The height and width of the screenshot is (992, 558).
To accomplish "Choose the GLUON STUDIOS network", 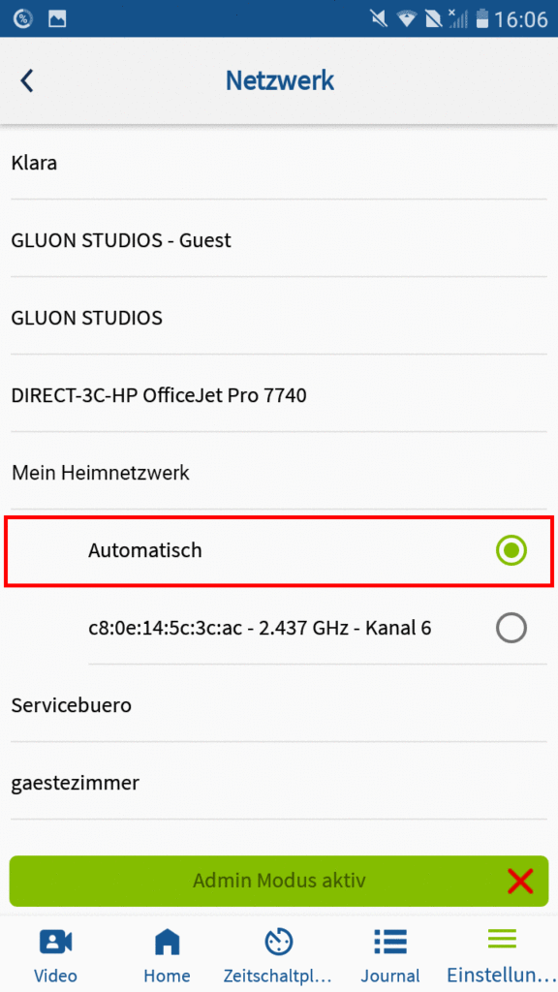I will 278,318.
